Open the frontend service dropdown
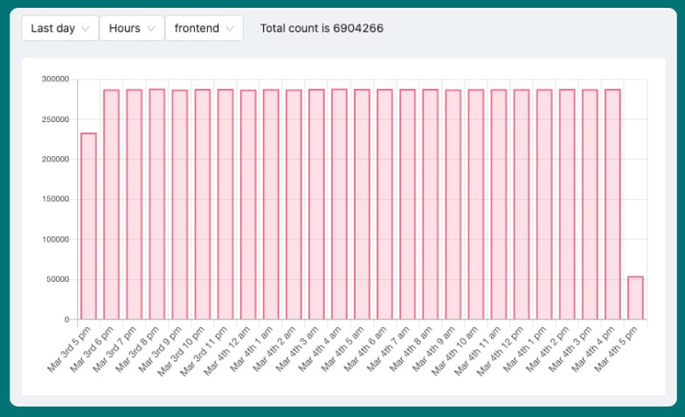 (204, 28)
